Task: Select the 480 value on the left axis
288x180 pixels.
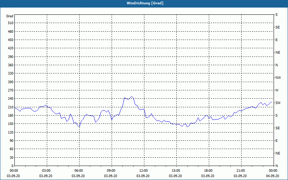Action: point(11,32)
